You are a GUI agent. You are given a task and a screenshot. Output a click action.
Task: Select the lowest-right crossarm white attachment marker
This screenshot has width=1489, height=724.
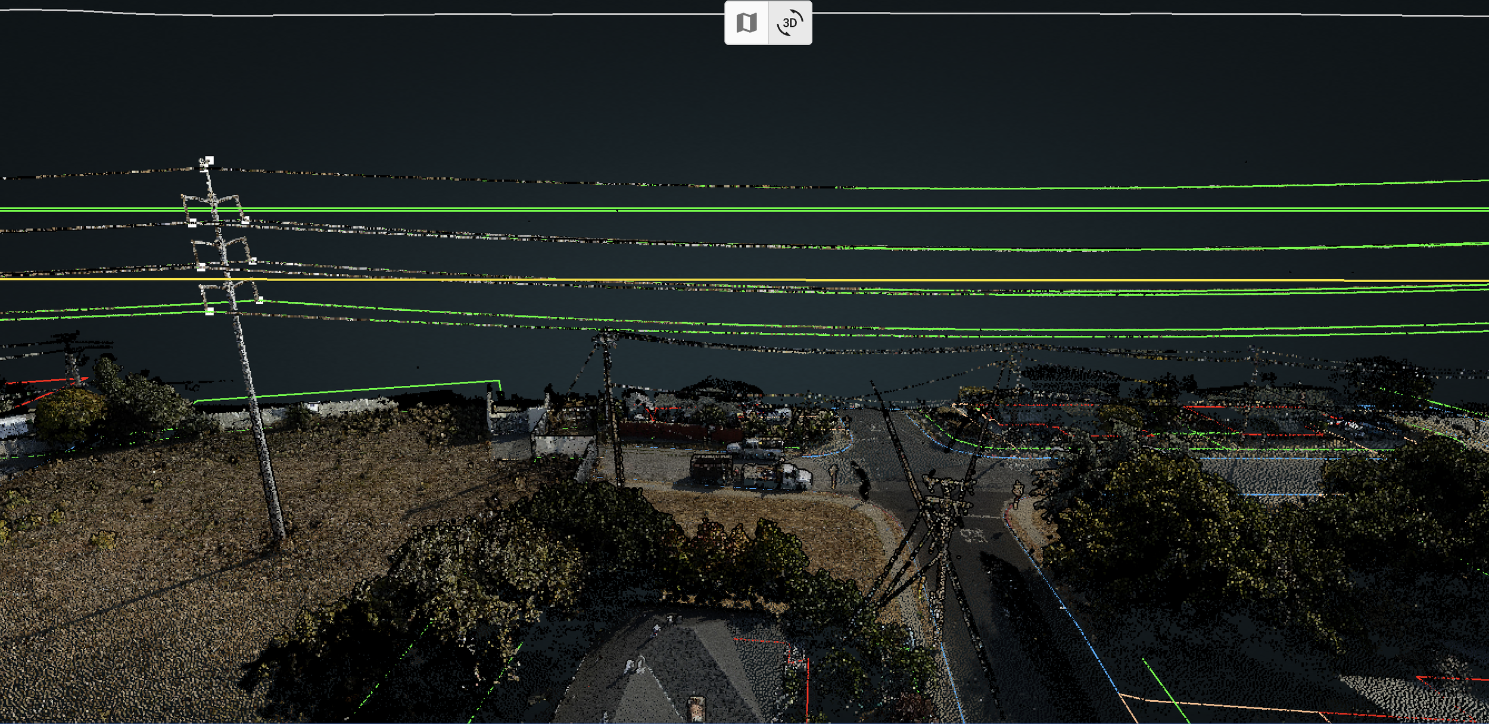tap(260, 301)
